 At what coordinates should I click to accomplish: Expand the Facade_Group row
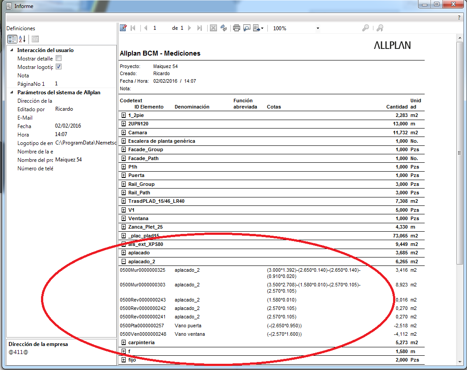click(x=123, y=149)
